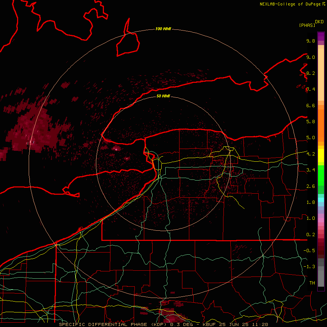327x327 pixels.
Task: Click the TH threshold label on the scale
Action: 312,283
